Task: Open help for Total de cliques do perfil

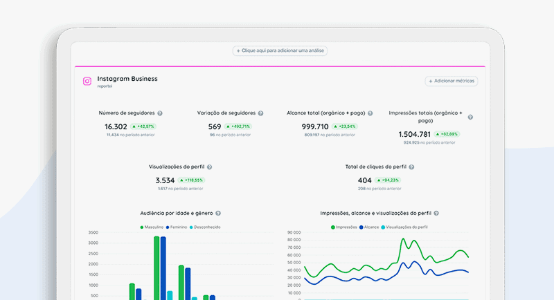Action: point(411,167)
